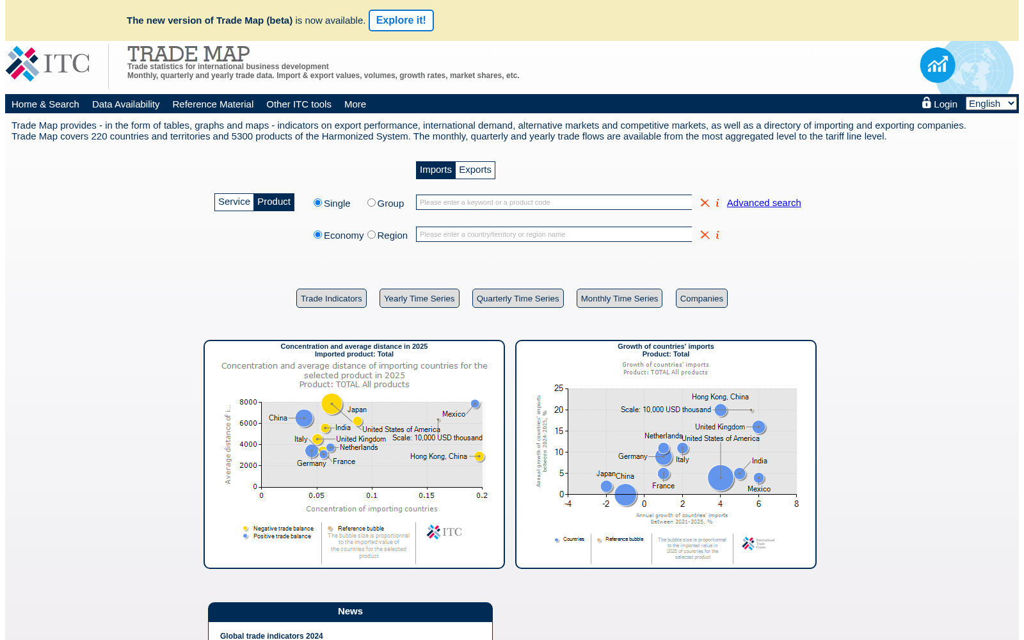Select the Group product radio button
1024x640 pixels.
click(371, 202)
